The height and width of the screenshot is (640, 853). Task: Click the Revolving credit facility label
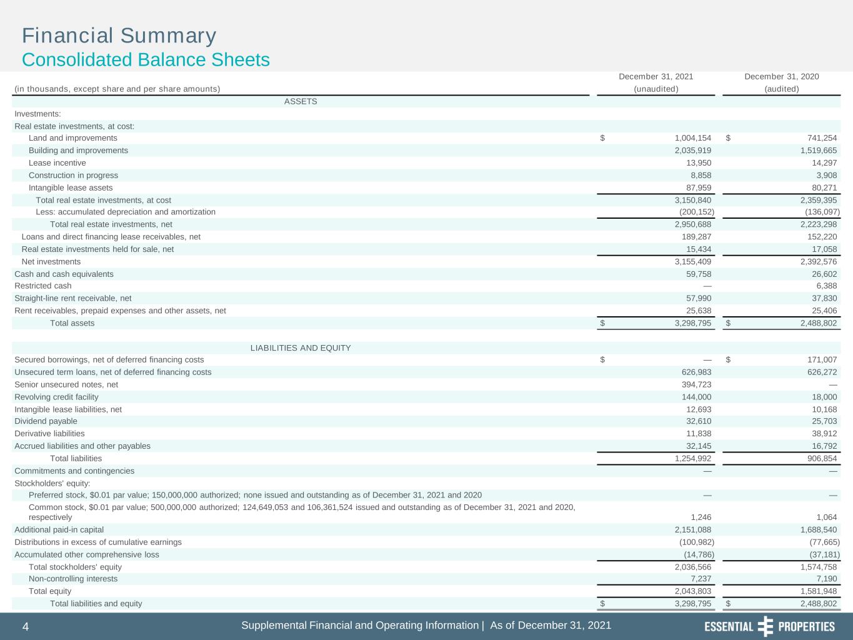(56, 397)
